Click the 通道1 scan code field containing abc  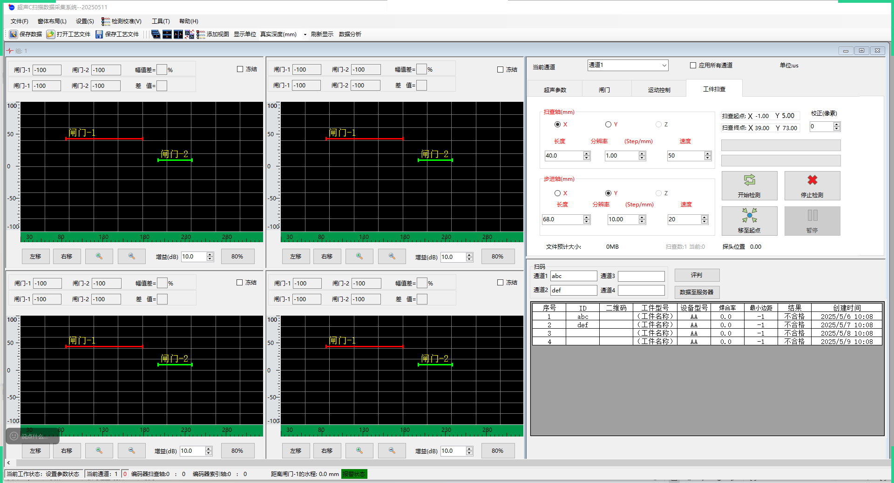574,276
